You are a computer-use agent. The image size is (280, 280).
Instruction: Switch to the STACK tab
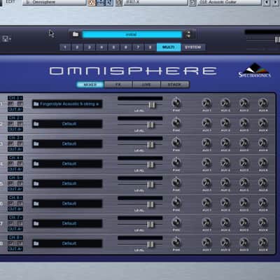[175, 85]
